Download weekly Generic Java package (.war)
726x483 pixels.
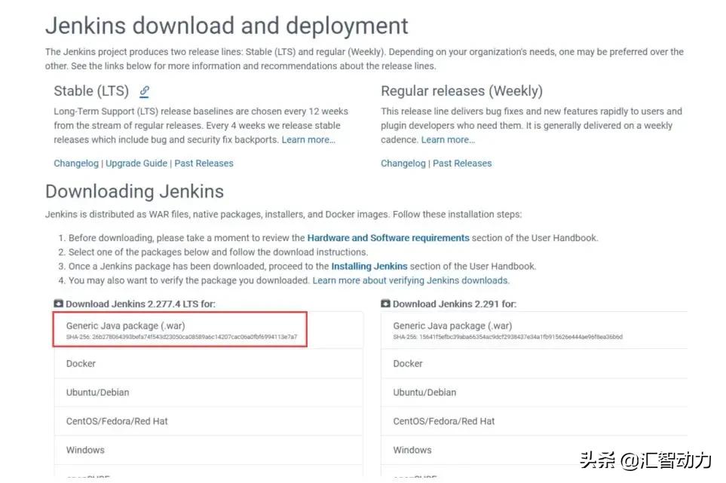pos(452,326)
